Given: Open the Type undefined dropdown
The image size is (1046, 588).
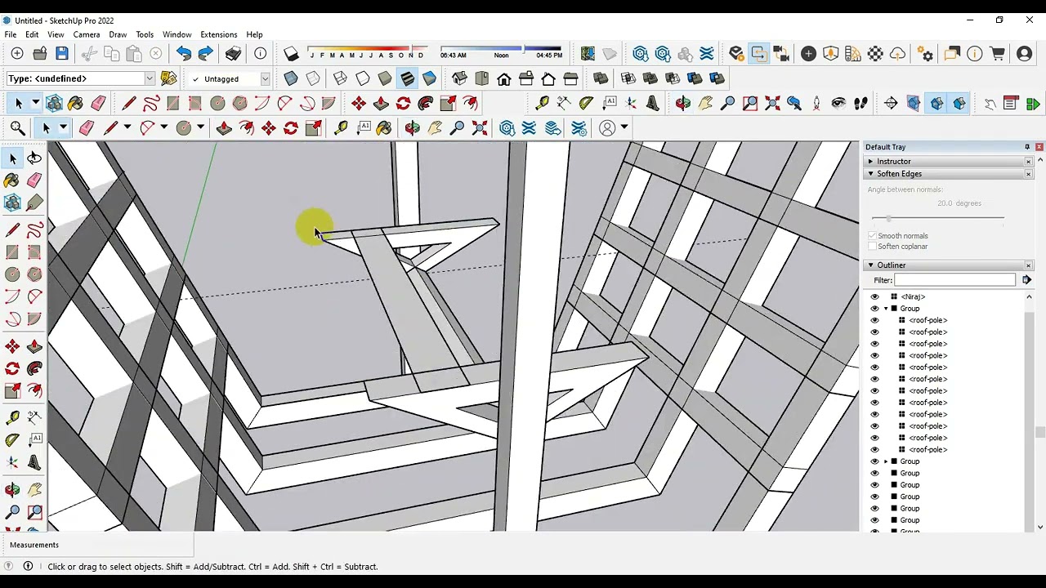Looking at the screenshot, I should 150,78.
